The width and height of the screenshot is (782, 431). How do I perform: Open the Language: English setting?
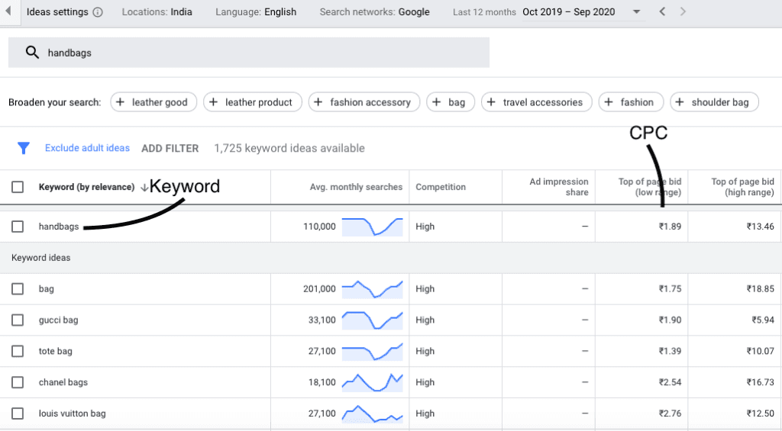tap(256, 12)
